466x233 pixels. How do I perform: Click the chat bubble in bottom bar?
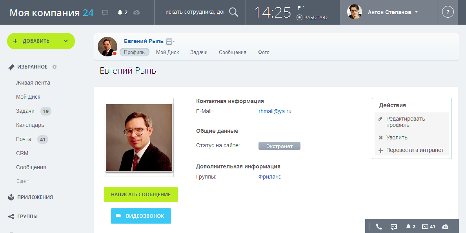point(394,227)
